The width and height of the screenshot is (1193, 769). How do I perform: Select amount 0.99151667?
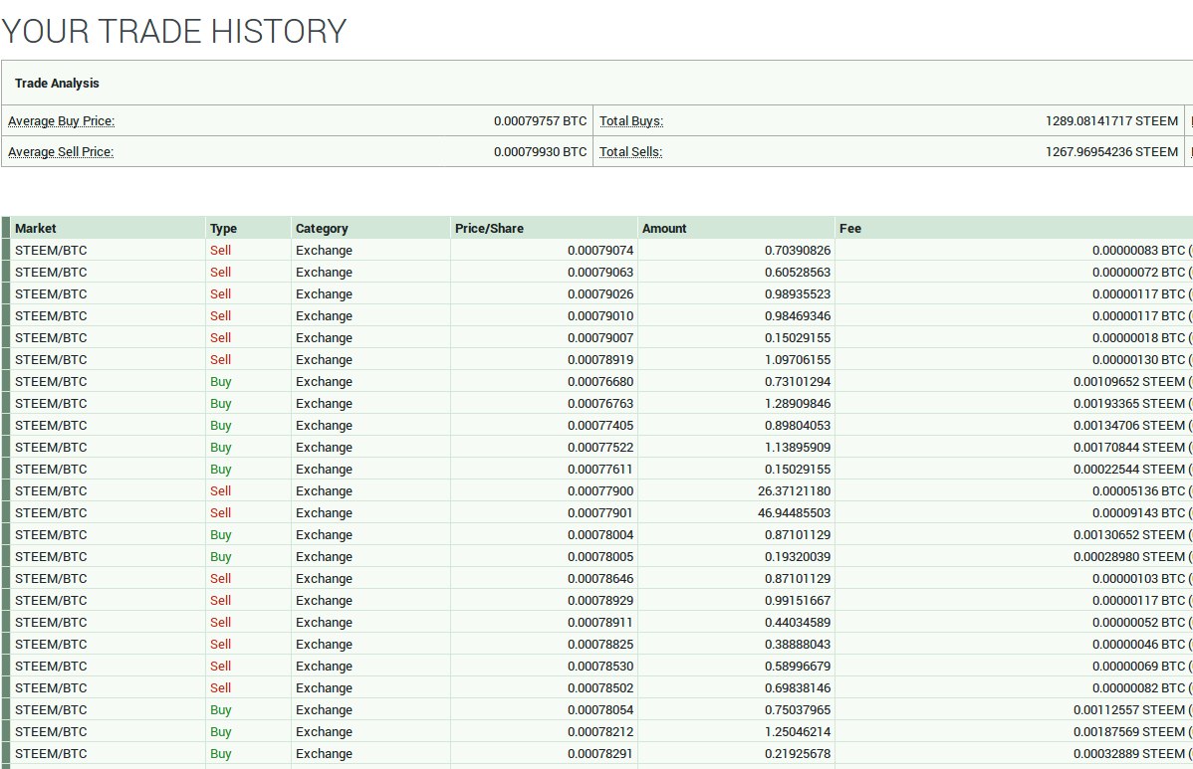798,600
